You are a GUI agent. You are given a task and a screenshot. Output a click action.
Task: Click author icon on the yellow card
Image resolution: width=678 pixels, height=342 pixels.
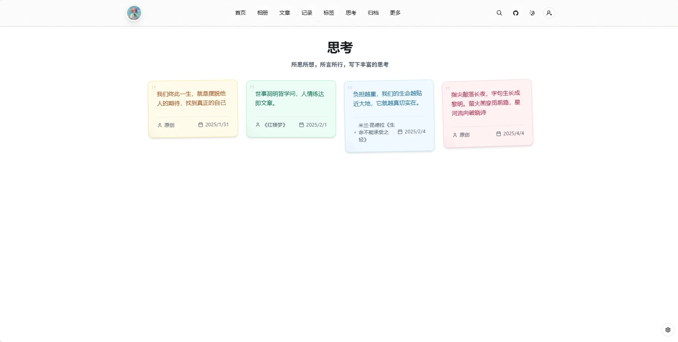[x=160, y=125]
